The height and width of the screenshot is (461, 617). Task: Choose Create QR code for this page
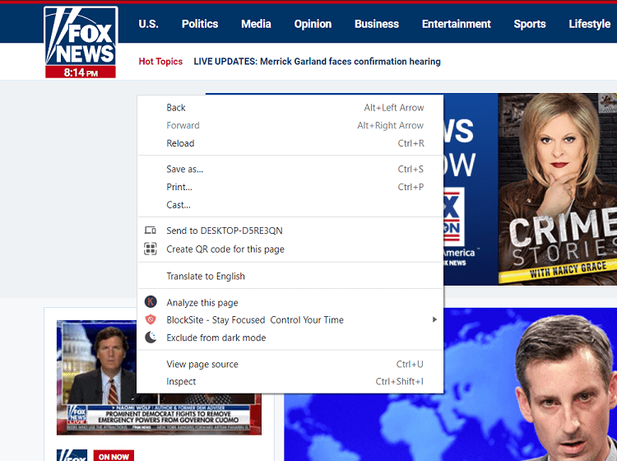click(x=290, y=249)
